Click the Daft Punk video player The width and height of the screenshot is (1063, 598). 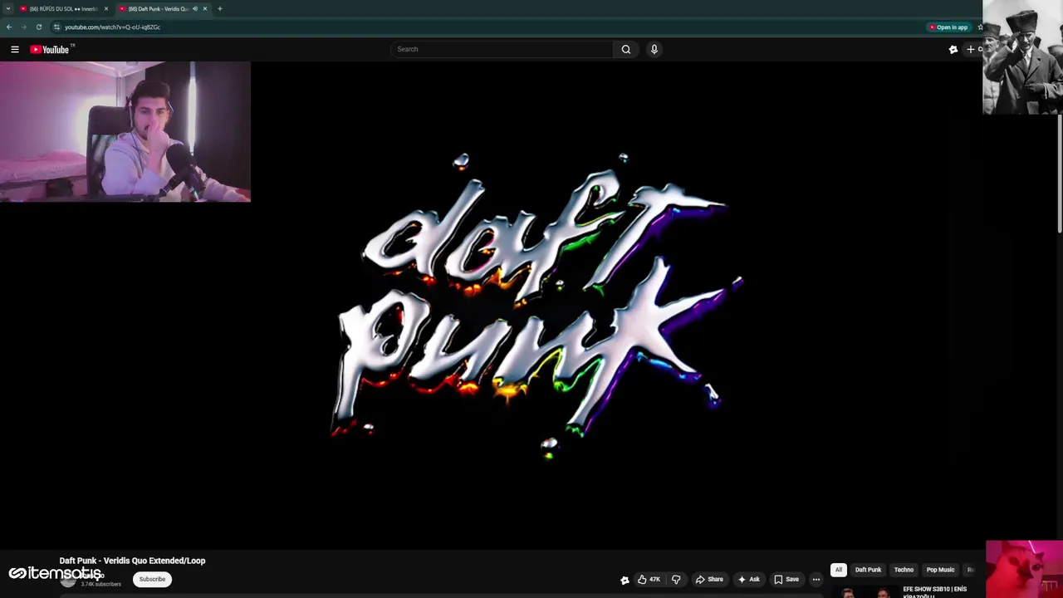coord(531,305)
